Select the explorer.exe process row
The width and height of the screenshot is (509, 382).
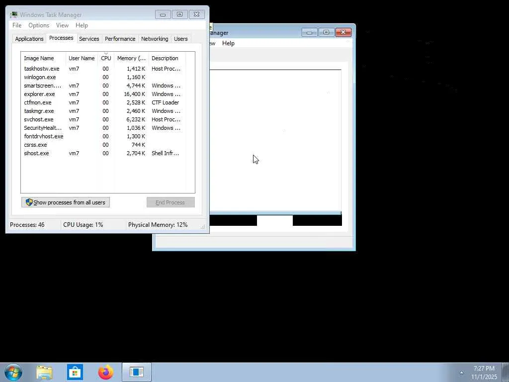103,94
